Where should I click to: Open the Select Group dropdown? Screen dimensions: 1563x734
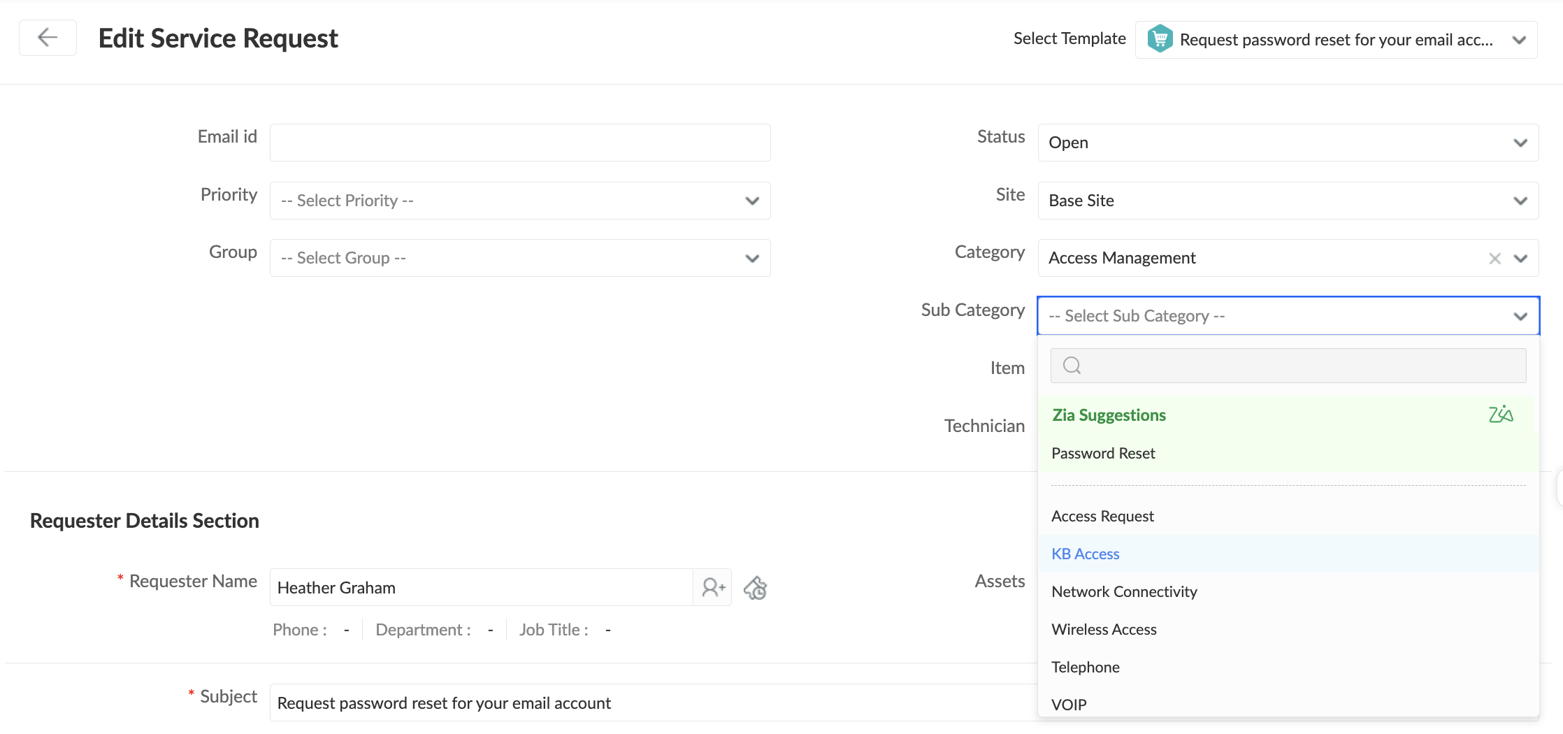(520, 258)
